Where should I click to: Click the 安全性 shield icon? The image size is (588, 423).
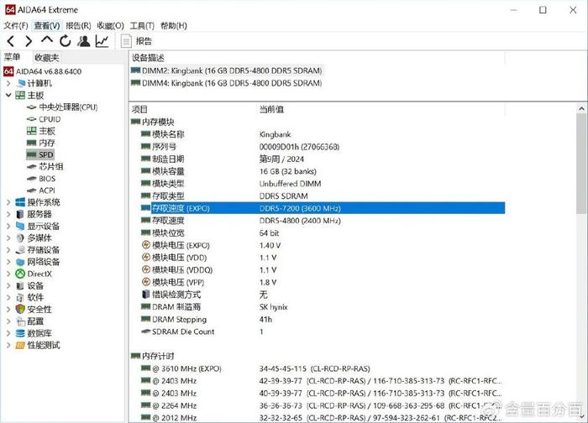(20, 310)
